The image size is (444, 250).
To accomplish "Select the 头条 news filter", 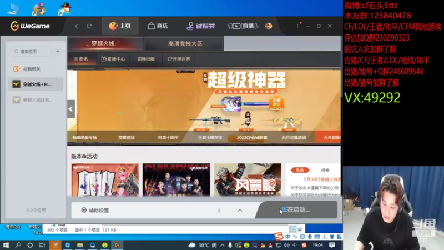I will tap(300, 170).
